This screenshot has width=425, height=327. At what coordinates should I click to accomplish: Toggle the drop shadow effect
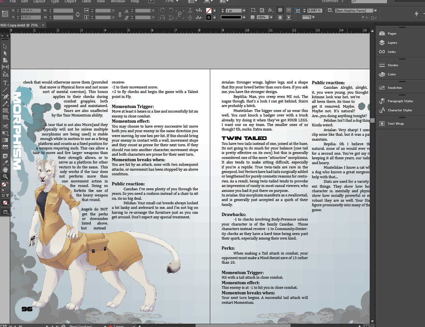[x=262, y=10]
